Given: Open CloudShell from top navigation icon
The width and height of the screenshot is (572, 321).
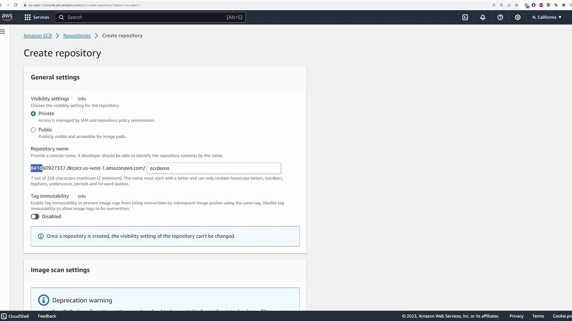Looking at the screenshot, I should click(465, 17).
